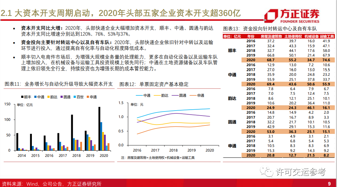Viewport: 337px width, 187px height.
Task: Click the third bullet starting 顺丰切入电商件市场后
Action: coord(119,63)
